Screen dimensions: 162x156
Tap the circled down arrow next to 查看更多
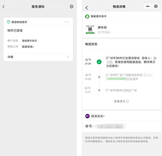pos(128,101)
